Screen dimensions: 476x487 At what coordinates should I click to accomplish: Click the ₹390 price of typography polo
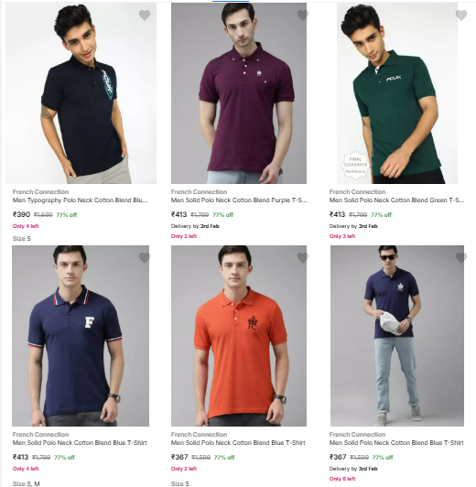click(x=21, y=214)
